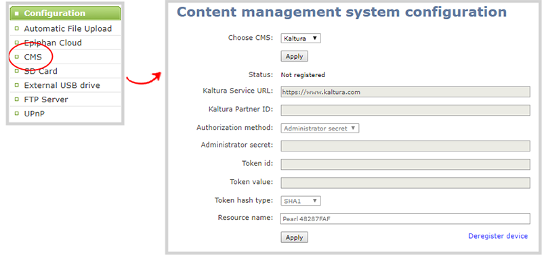This screenshot has width=542, height=255.
Task: Click the Administrator secret field
Action: click(405, 146)
